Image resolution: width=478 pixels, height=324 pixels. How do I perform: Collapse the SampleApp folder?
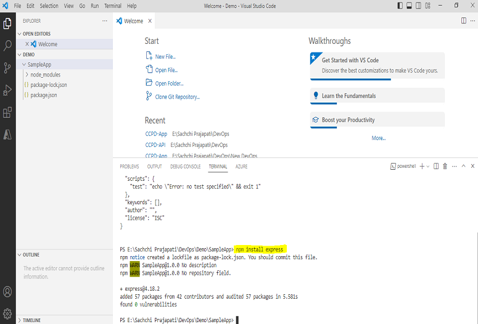24,65
